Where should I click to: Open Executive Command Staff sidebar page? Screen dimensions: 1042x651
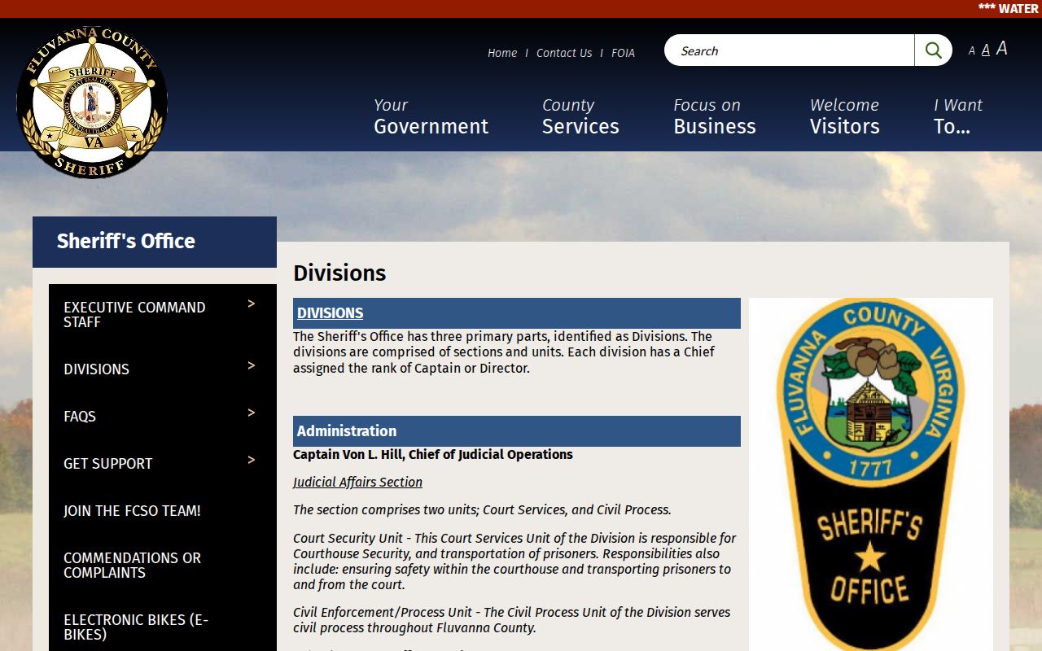coord(134,315)
